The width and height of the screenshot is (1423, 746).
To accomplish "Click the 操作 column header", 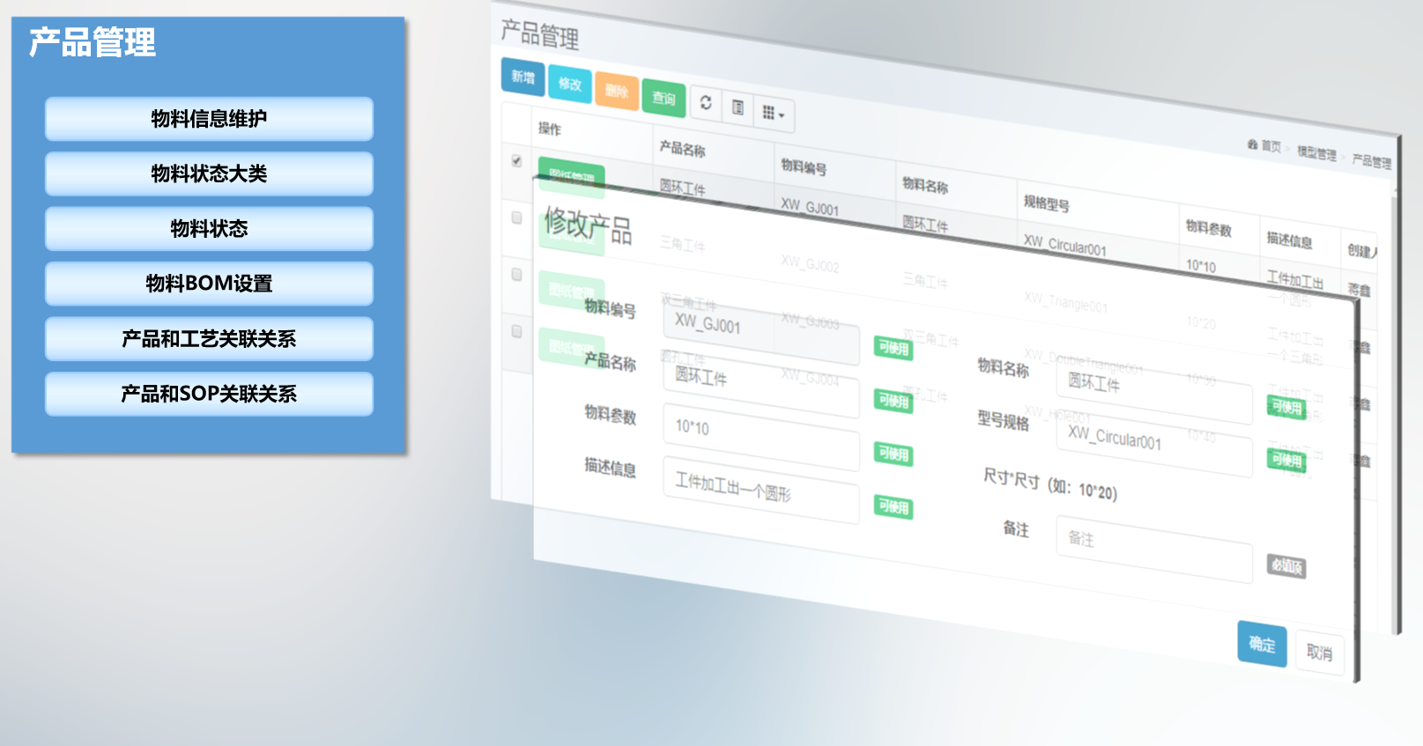I will coord(550,129).
